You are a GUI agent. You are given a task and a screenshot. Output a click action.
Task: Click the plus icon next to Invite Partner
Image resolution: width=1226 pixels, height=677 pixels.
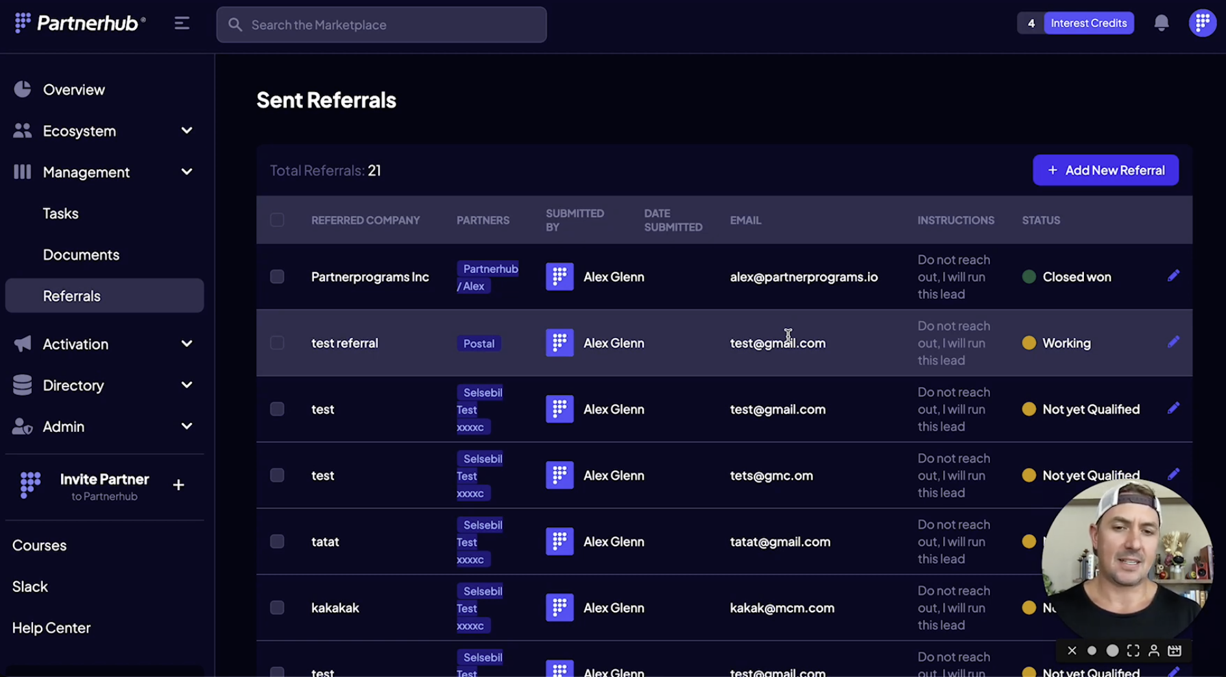coord(178,485)
